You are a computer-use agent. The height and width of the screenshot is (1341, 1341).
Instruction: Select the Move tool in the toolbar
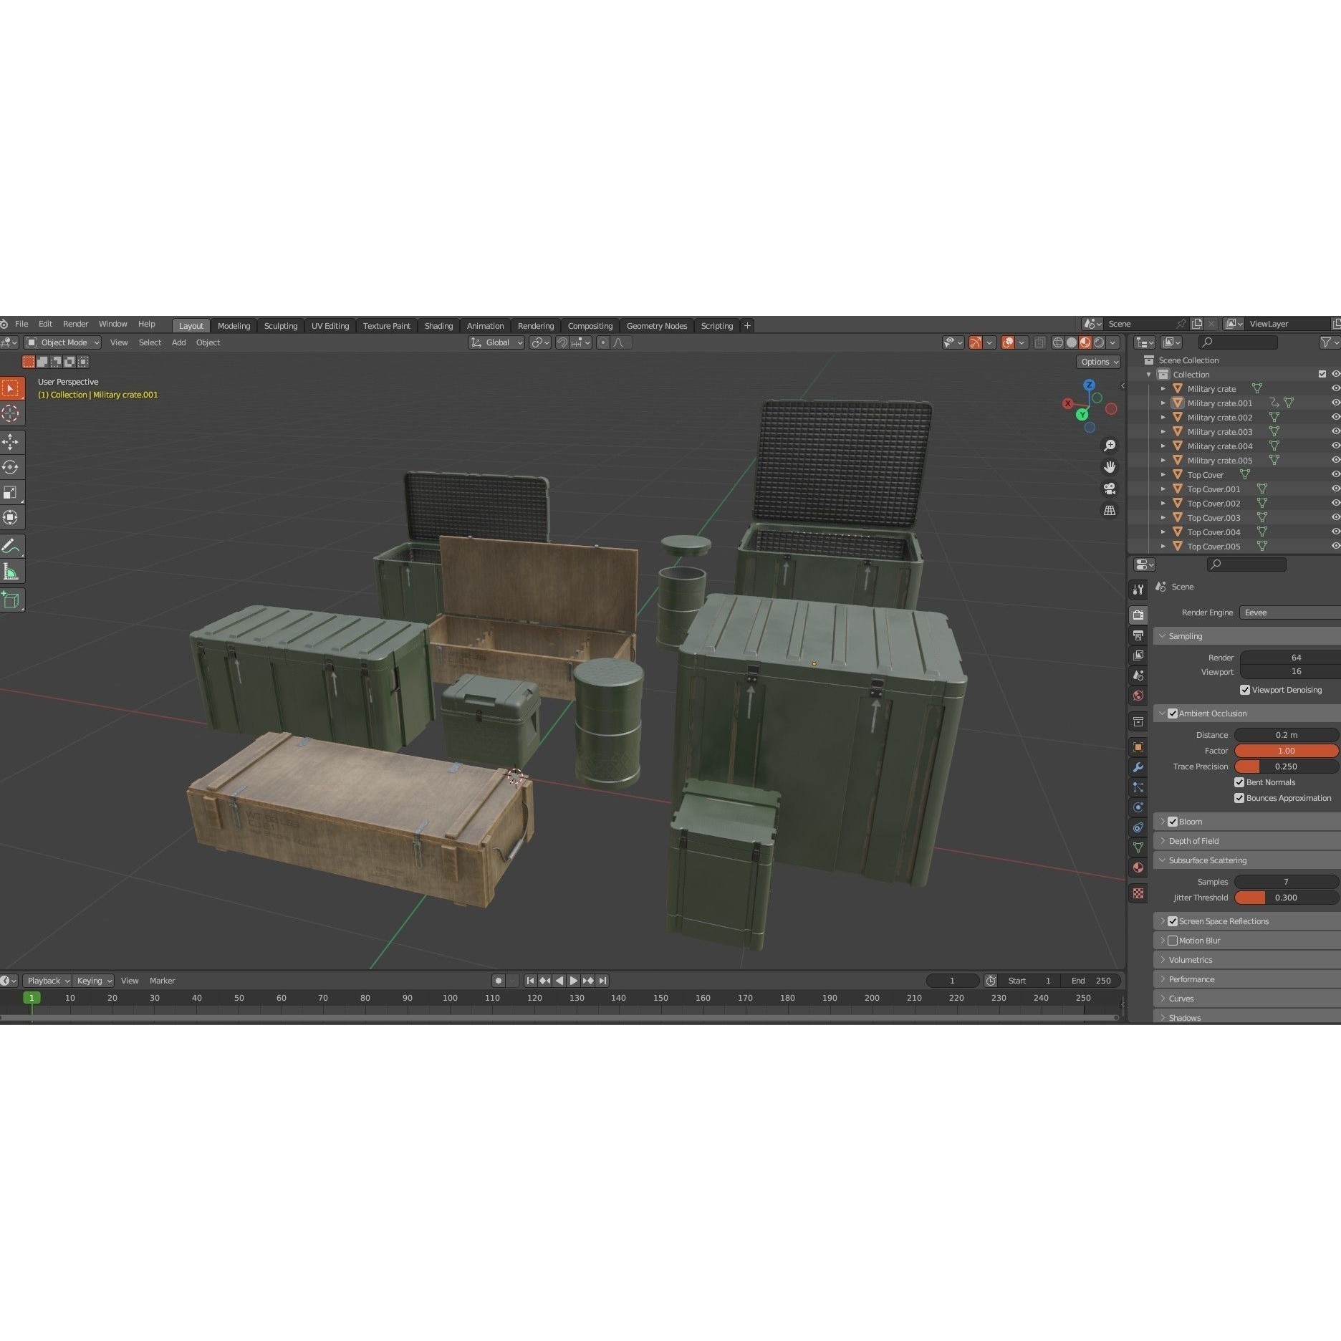11,442
